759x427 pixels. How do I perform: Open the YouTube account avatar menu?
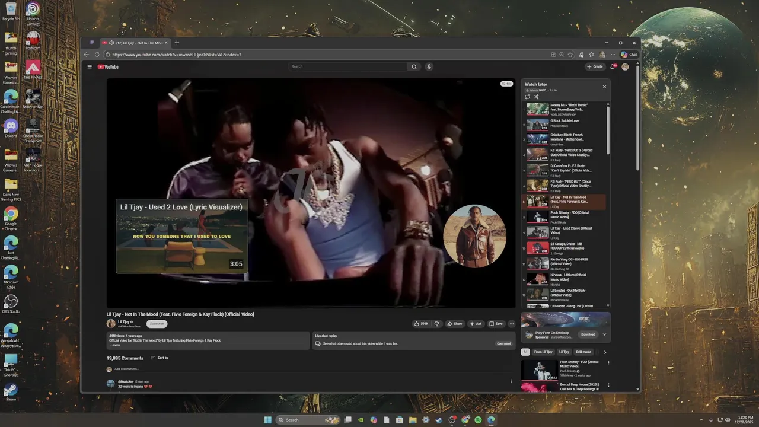[625, 66]
